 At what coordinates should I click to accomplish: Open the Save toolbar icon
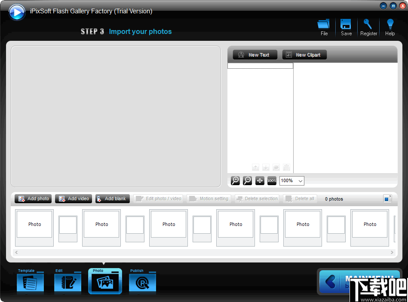(346, 27)
